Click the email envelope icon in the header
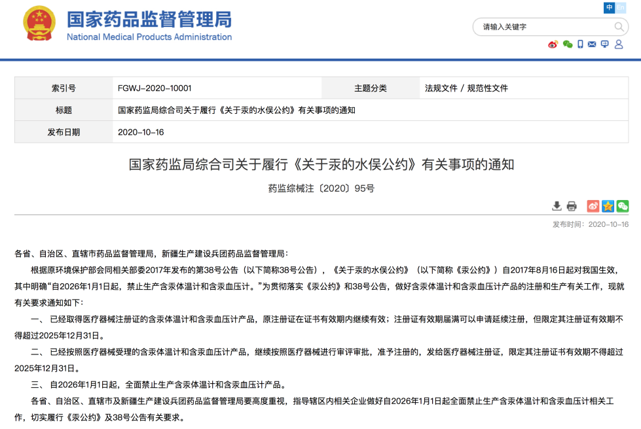The width and height of the screenshot is (641, 429). pyautogui.click(x=592, y=44)
